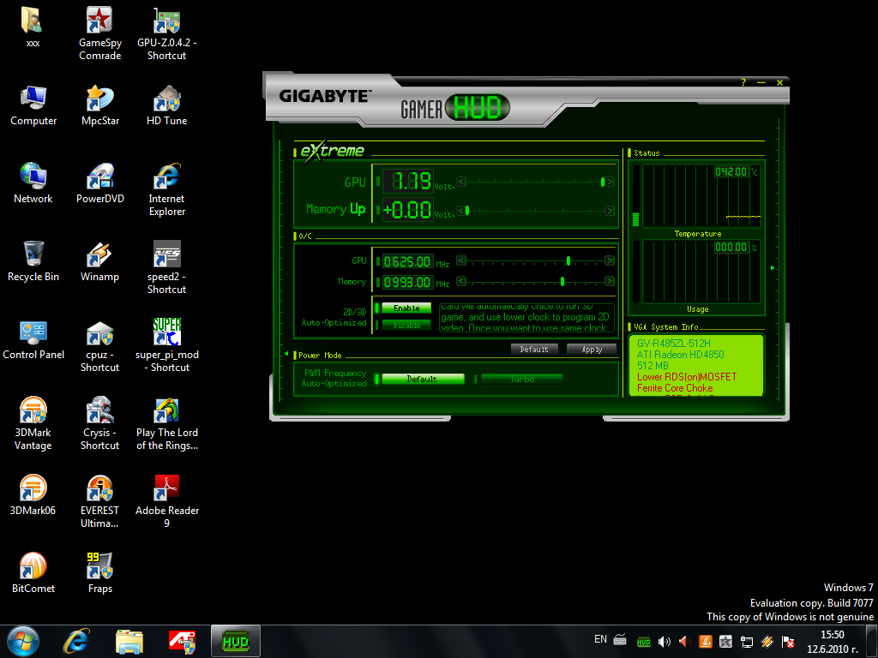The height and width of the screenshot is (658, 878).
Task: Expand the HUD panel with the right-edge arrow
Action: click(773, 267)
